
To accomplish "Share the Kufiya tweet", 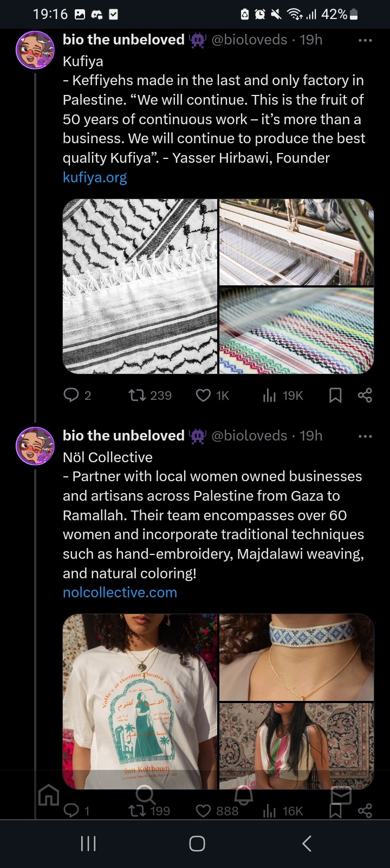I will coord(365,395).
